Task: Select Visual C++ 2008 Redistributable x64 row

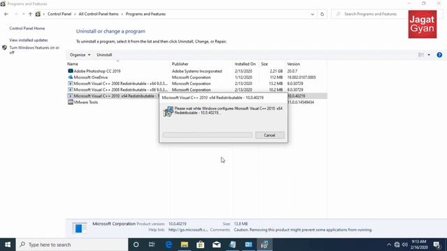Action: [197, 84]
